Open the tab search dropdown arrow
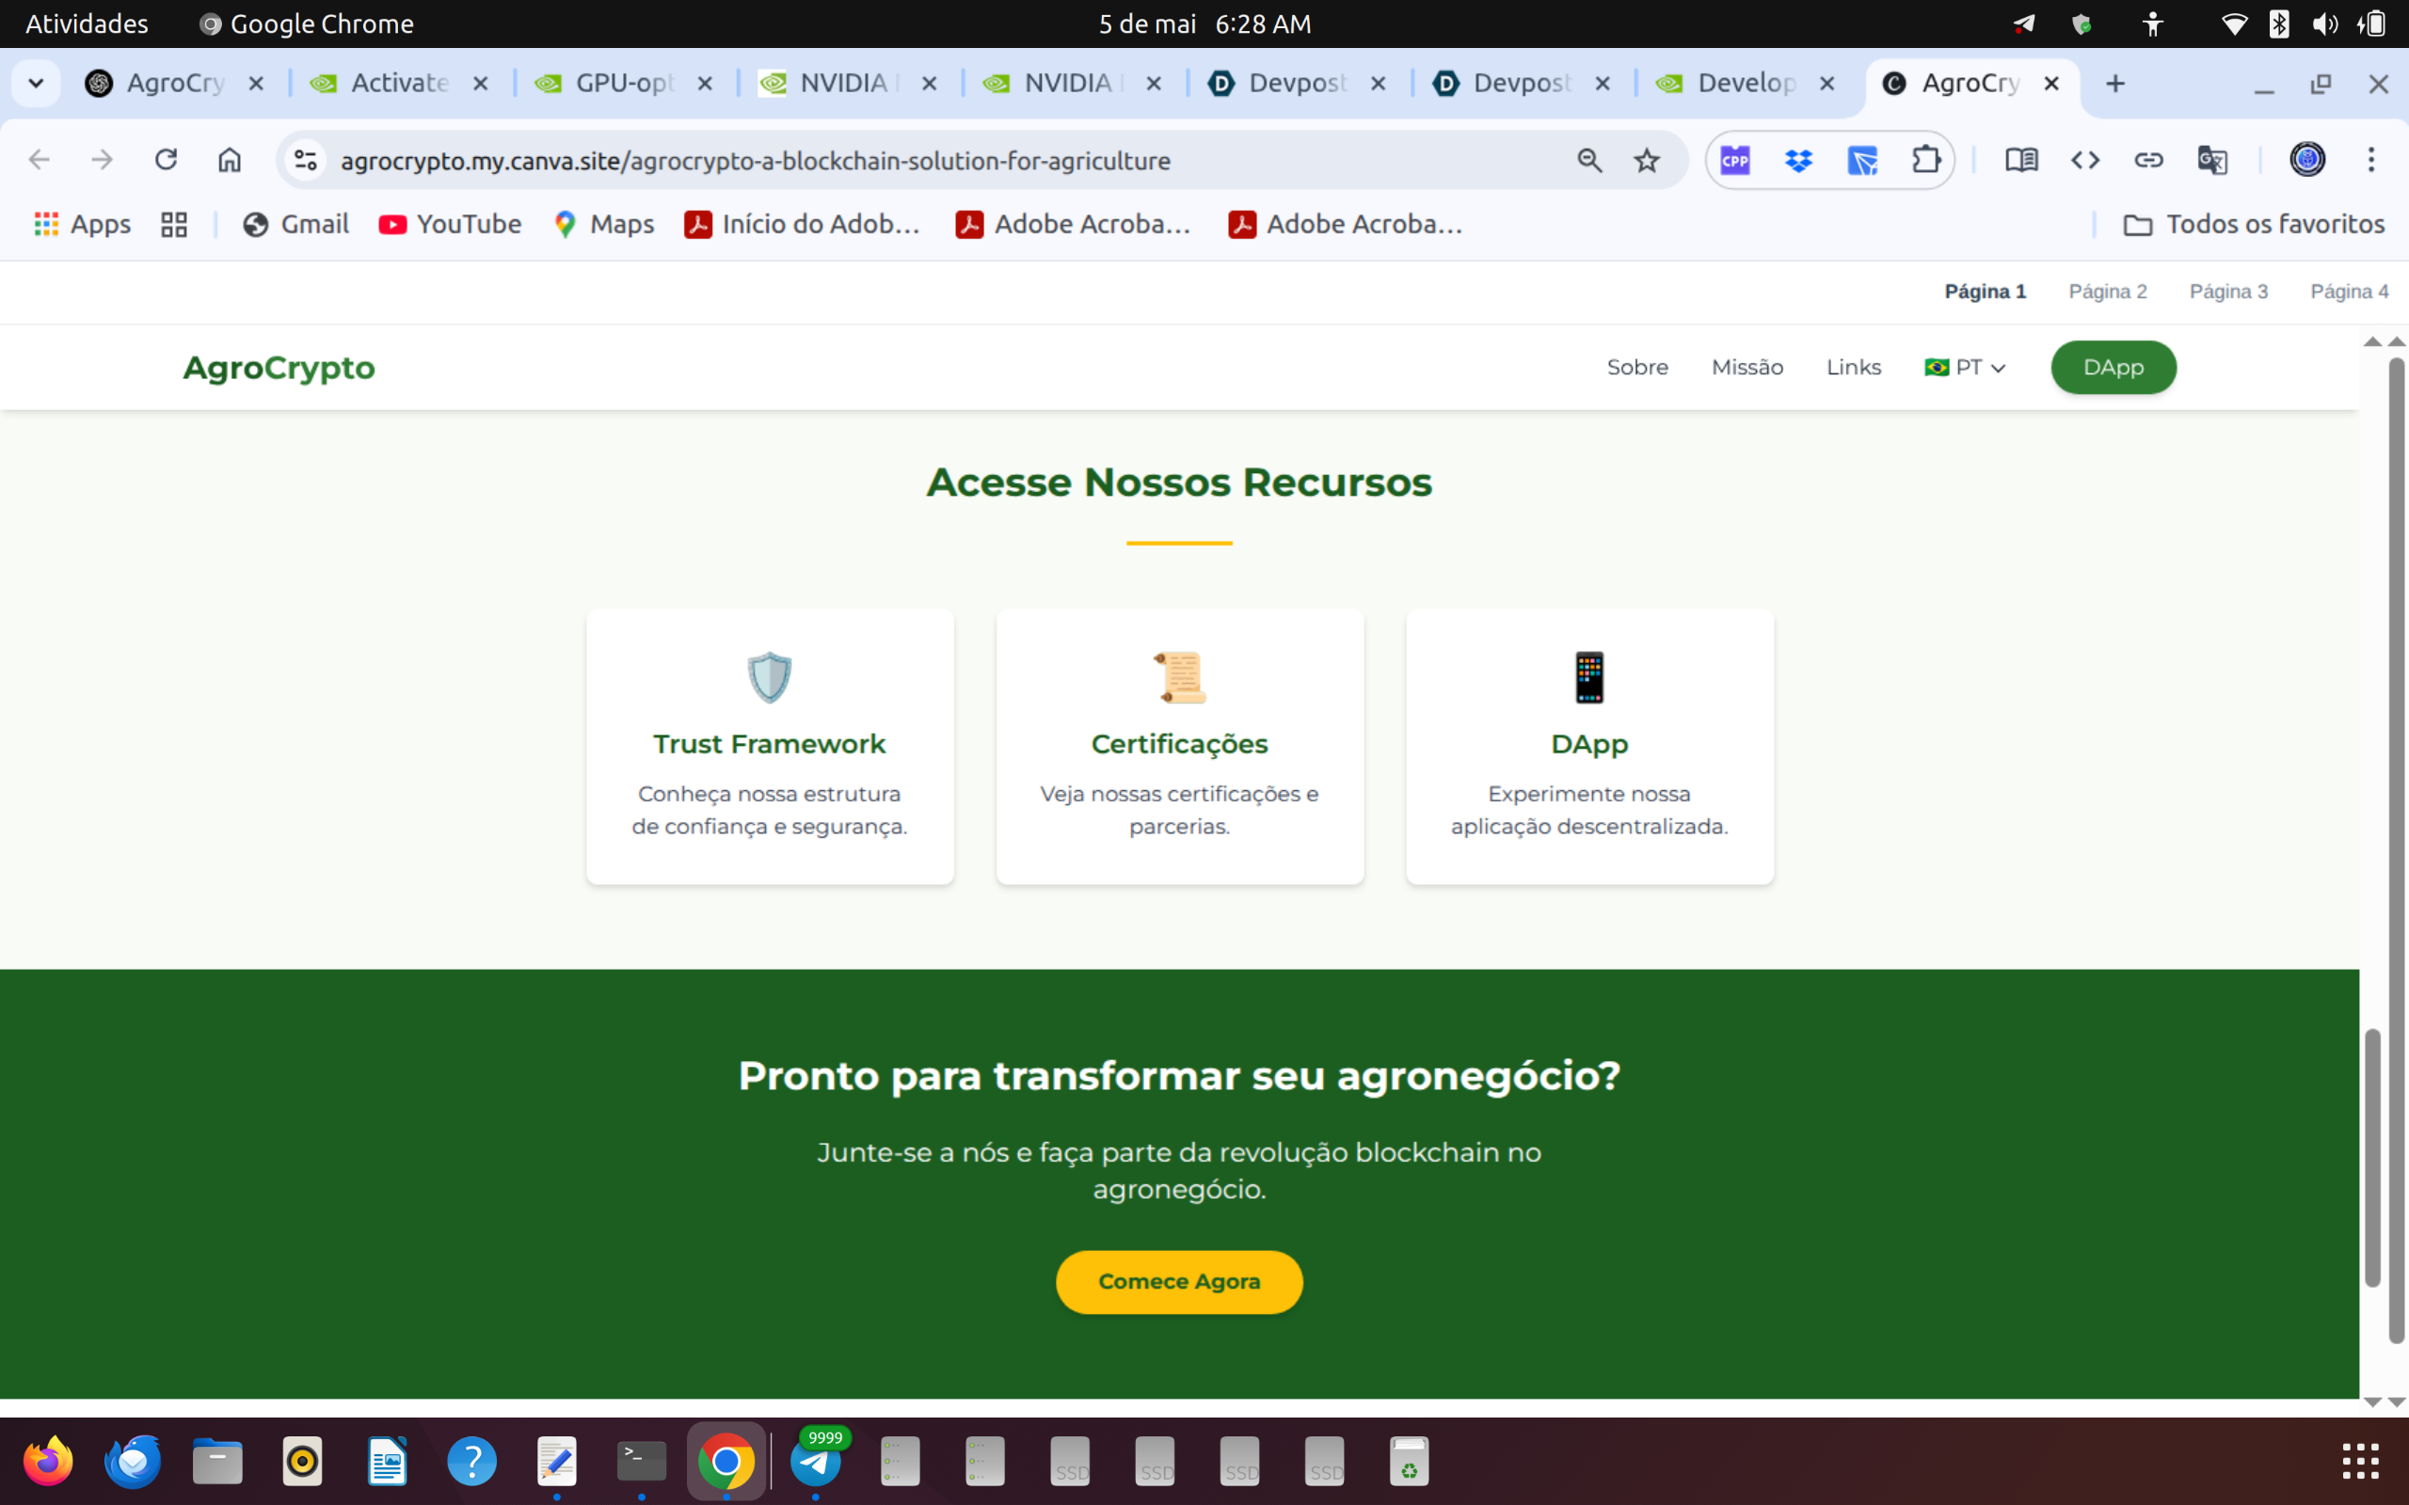 pyautogui.click(x=36, y=84)
